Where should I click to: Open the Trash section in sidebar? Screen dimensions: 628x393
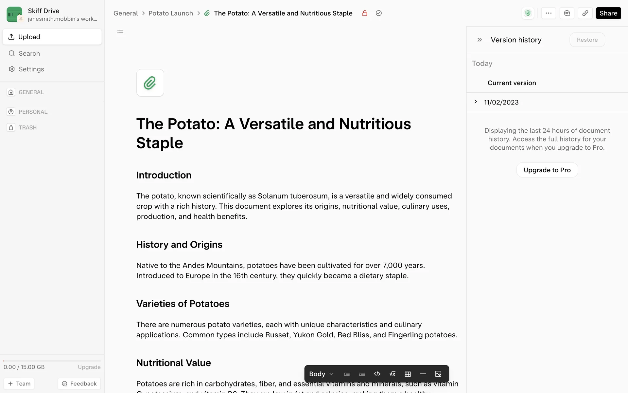click(x=27, y=127)
